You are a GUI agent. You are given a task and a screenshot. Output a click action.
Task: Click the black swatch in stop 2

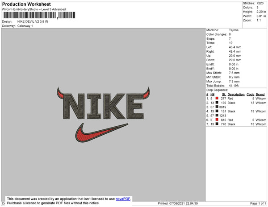[x=217, y=103]
